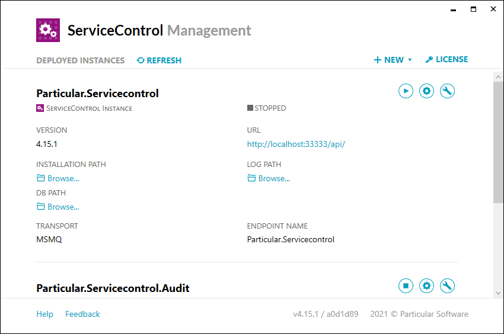Click the Deployed Instances heading
Image resolution: width=504 pixels, height=334 pixels.
click(x=81, y=60)
